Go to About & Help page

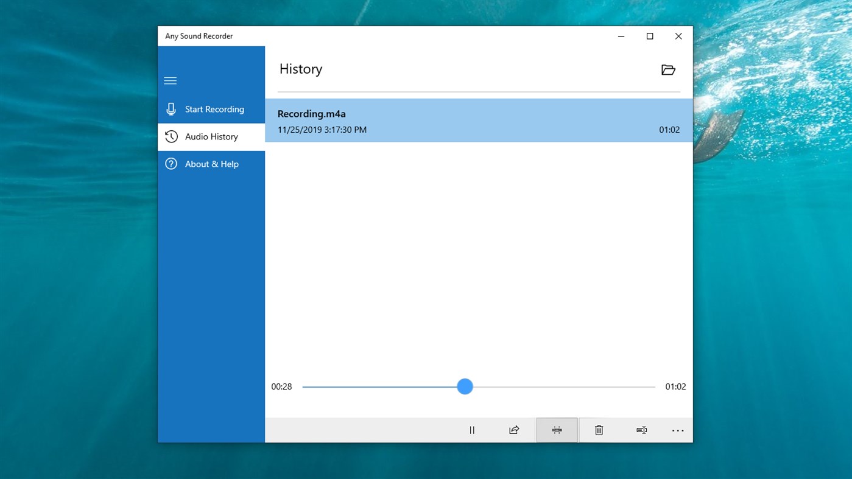(211, 164)
